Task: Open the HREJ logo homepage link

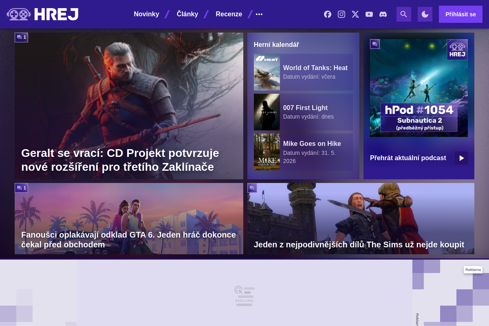Action: (x=42, y=14)
